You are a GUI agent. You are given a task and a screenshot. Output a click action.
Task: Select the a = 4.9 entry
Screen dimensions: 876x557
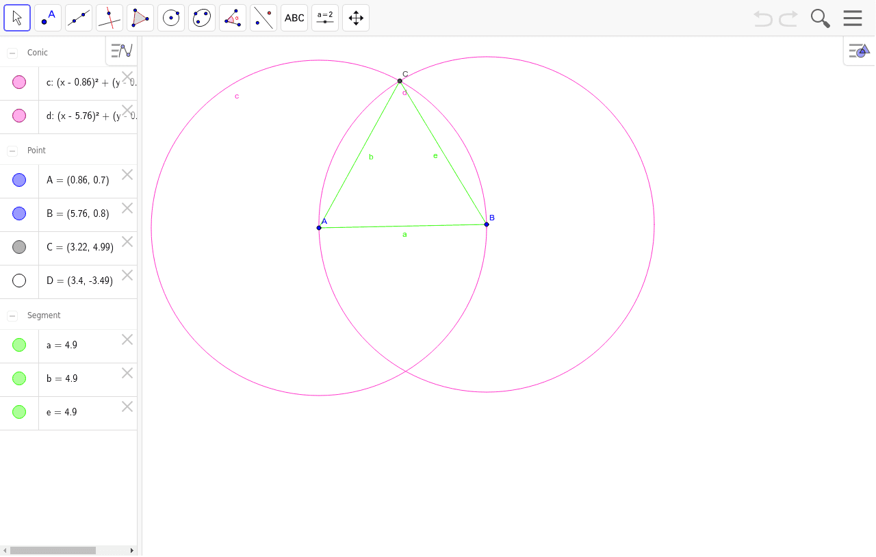click(x=62, y=345)
